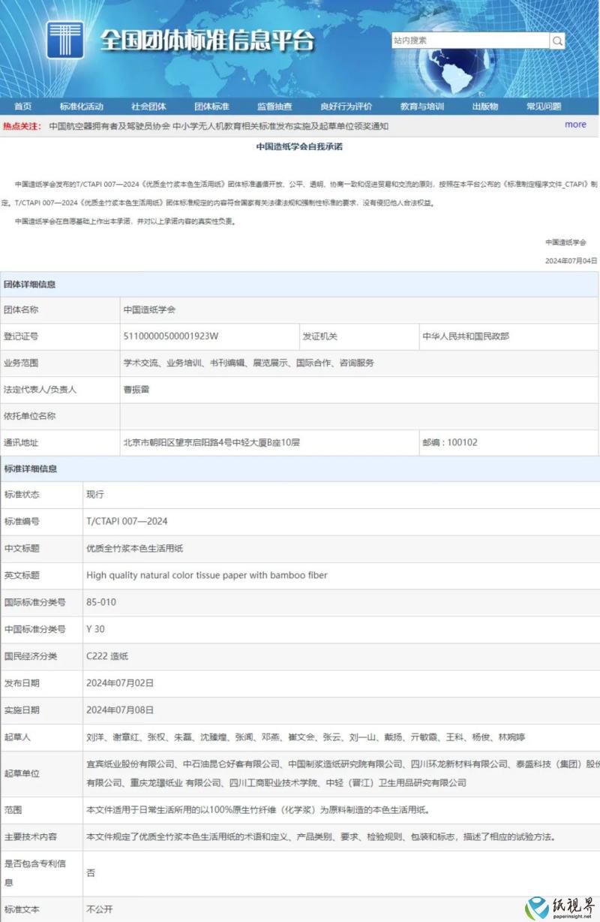Select standard text value 不公开
Viewport: 600px width, 922px height.
click(x=100, y=909)
